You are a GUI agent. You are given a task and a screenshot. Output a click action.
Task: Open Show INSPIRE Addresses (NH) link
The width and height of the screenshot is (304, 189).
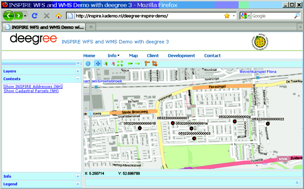coord(33,86)
